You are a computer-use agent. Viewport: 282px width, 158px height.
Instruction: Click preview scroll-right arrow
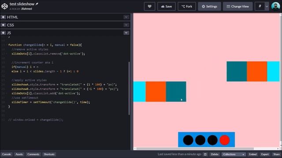tap(278, 148)
